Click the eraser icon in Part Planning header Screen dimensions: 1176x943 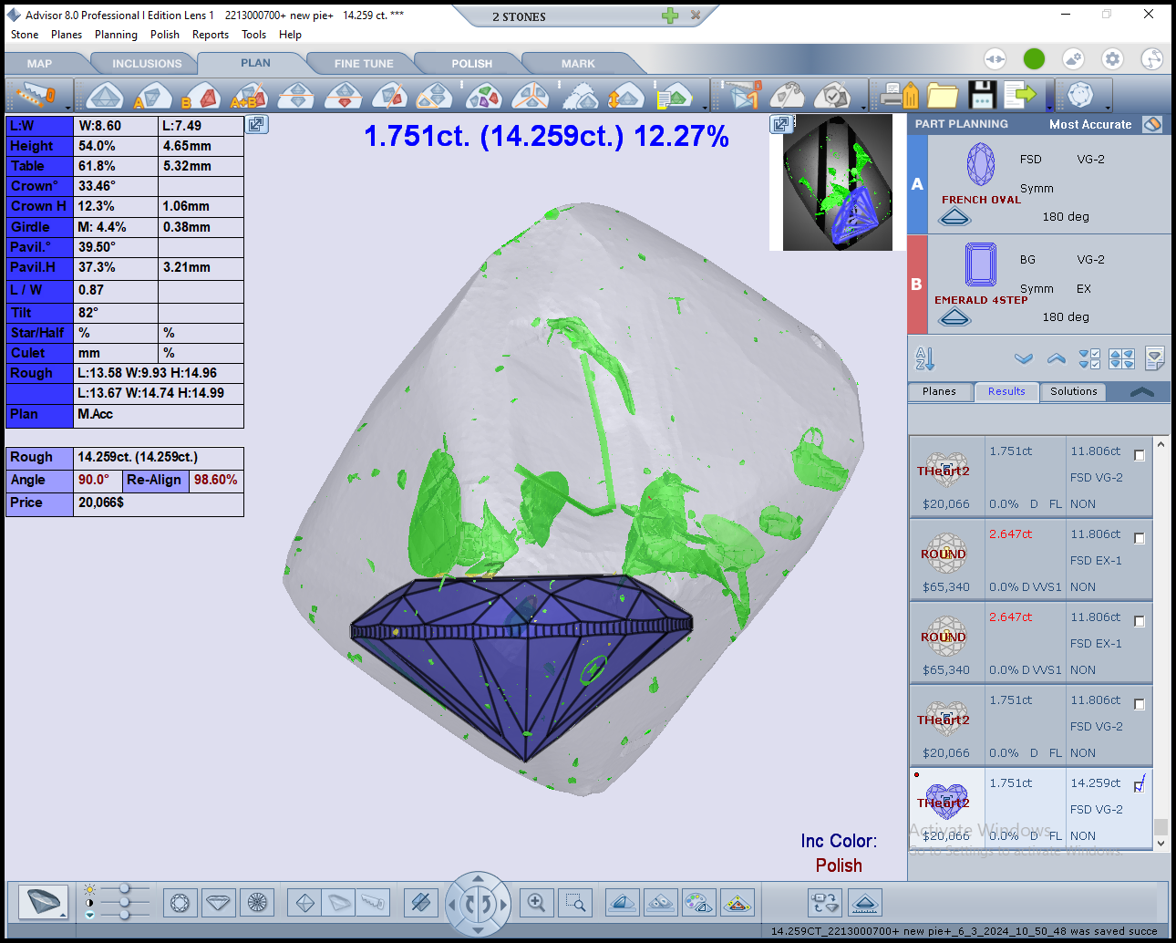click(1152, 124)
